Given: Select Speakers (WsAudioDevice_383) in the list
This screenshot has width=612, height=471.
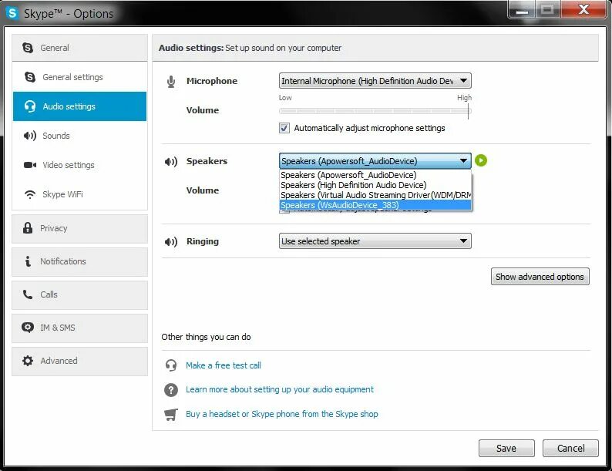Looking at the screenshot, I should [x=375, y=205].
